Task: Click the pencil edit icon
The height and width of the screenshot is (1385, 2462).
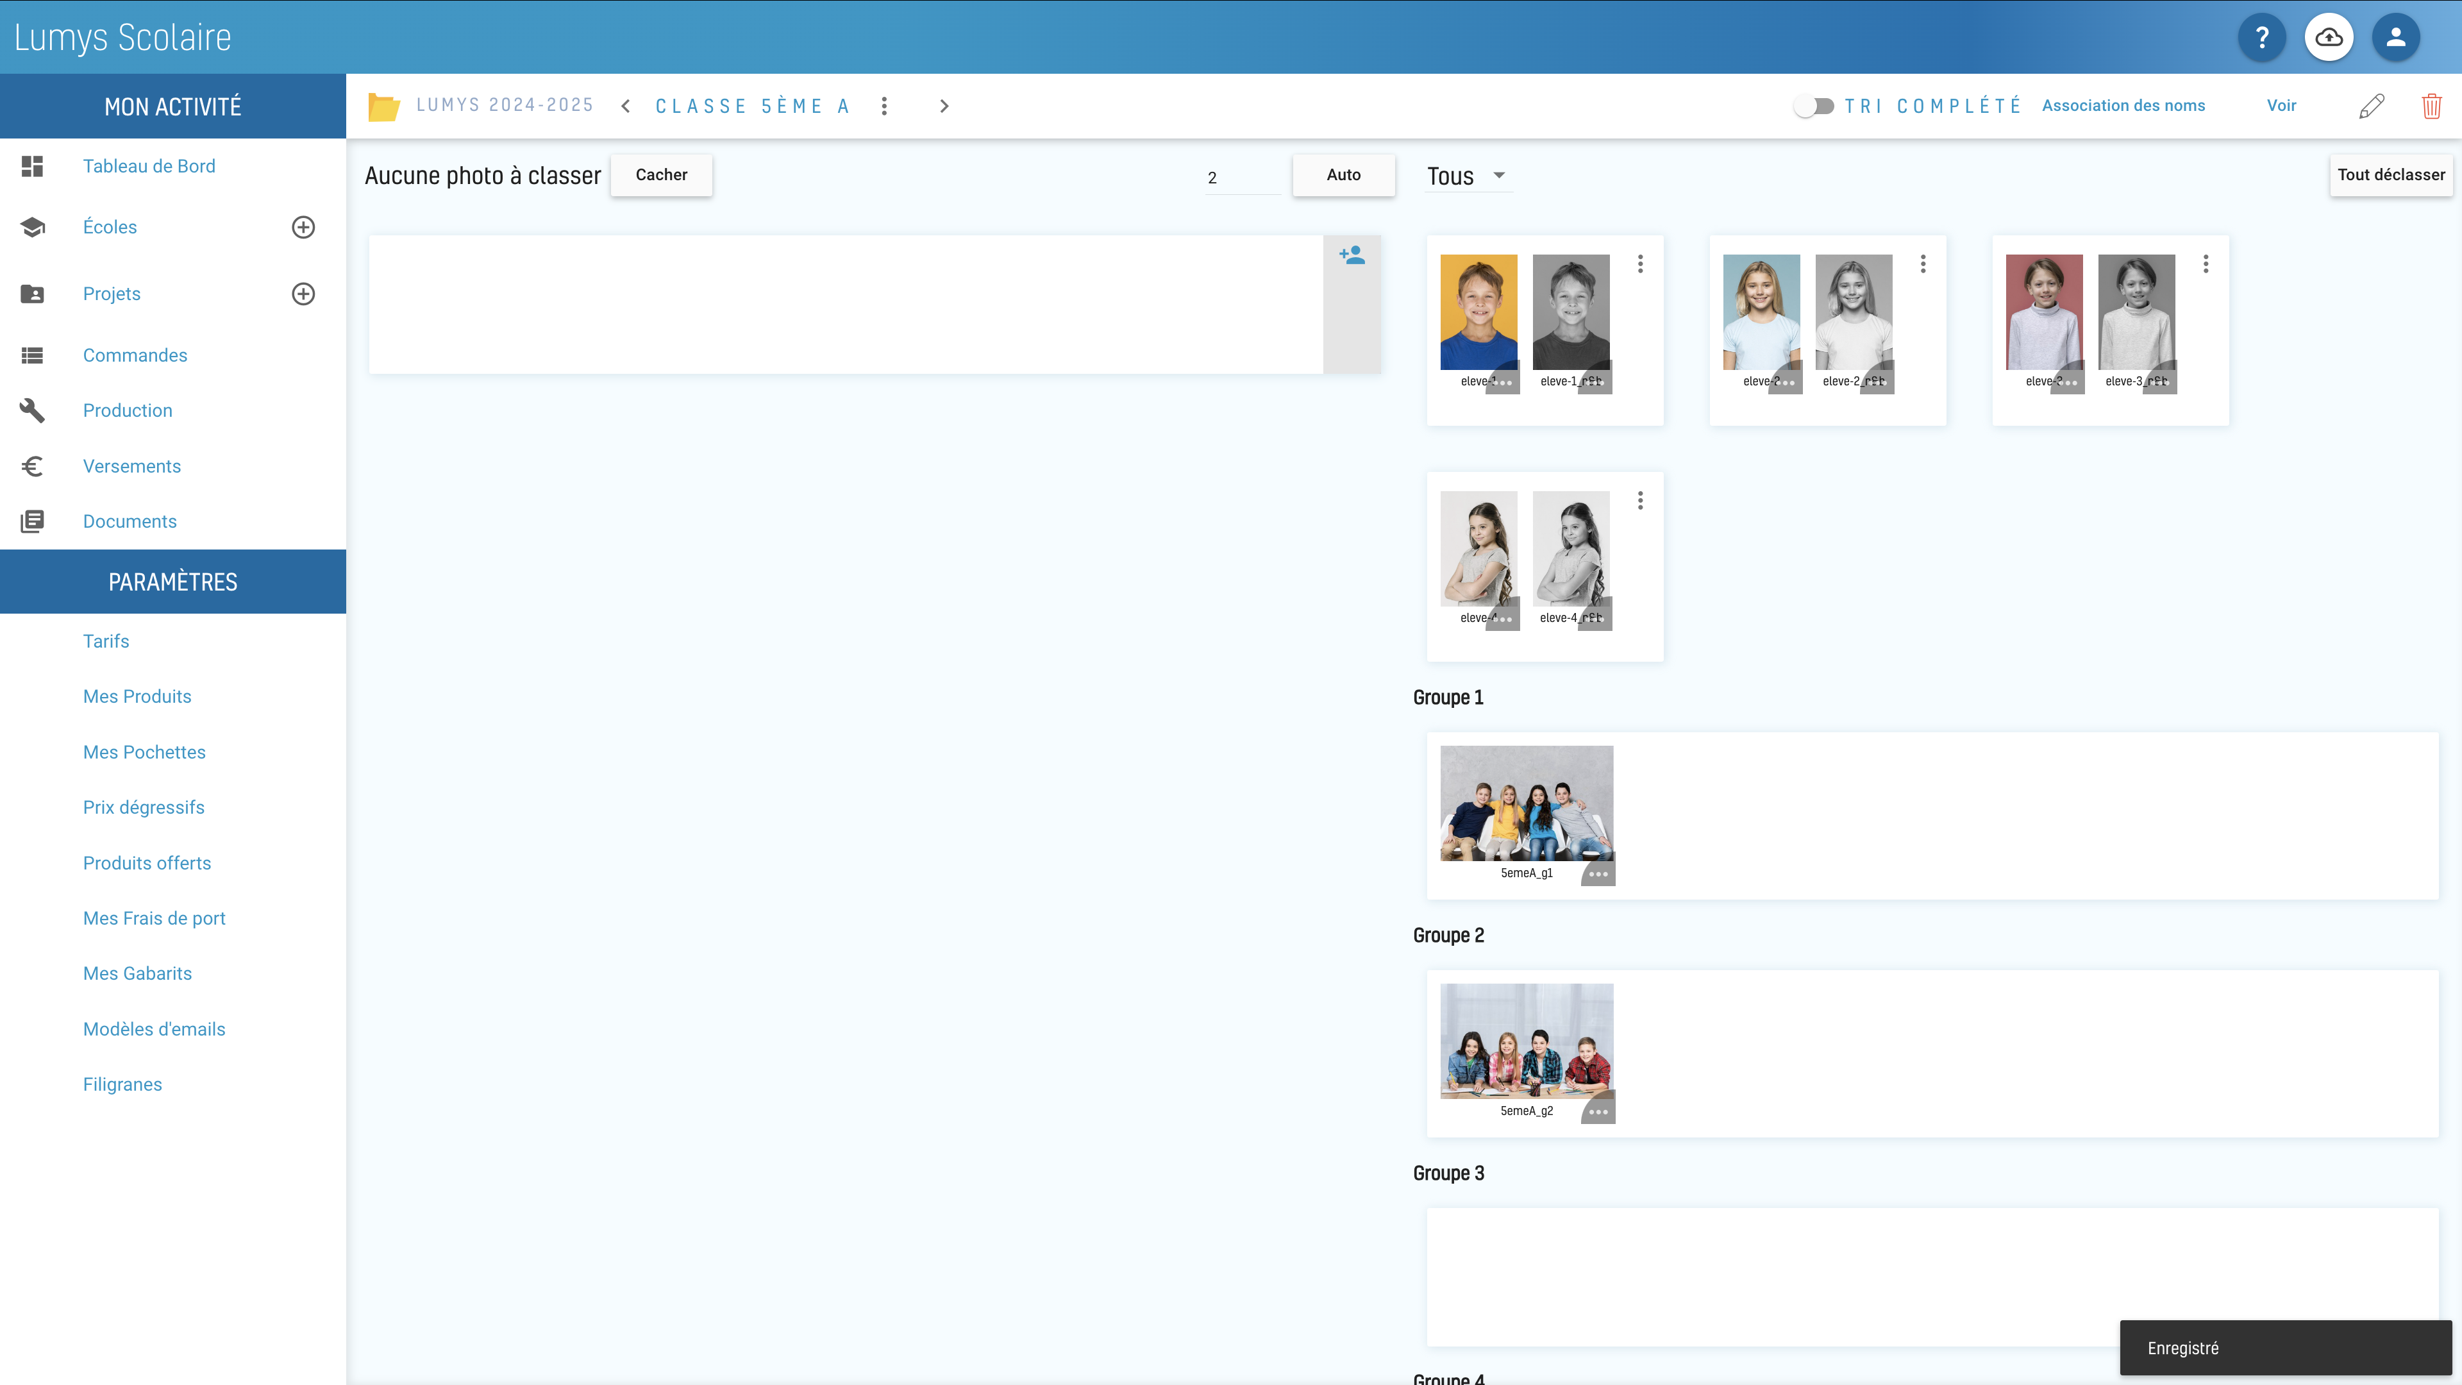Action: (x=2371, y=106)
